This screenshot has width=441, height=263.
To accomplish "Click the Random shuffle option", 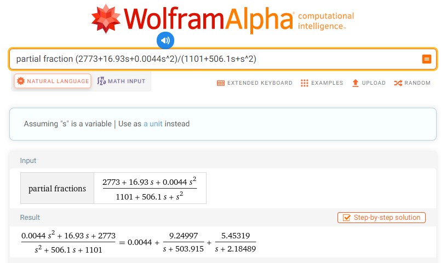I will pos(412,83).
